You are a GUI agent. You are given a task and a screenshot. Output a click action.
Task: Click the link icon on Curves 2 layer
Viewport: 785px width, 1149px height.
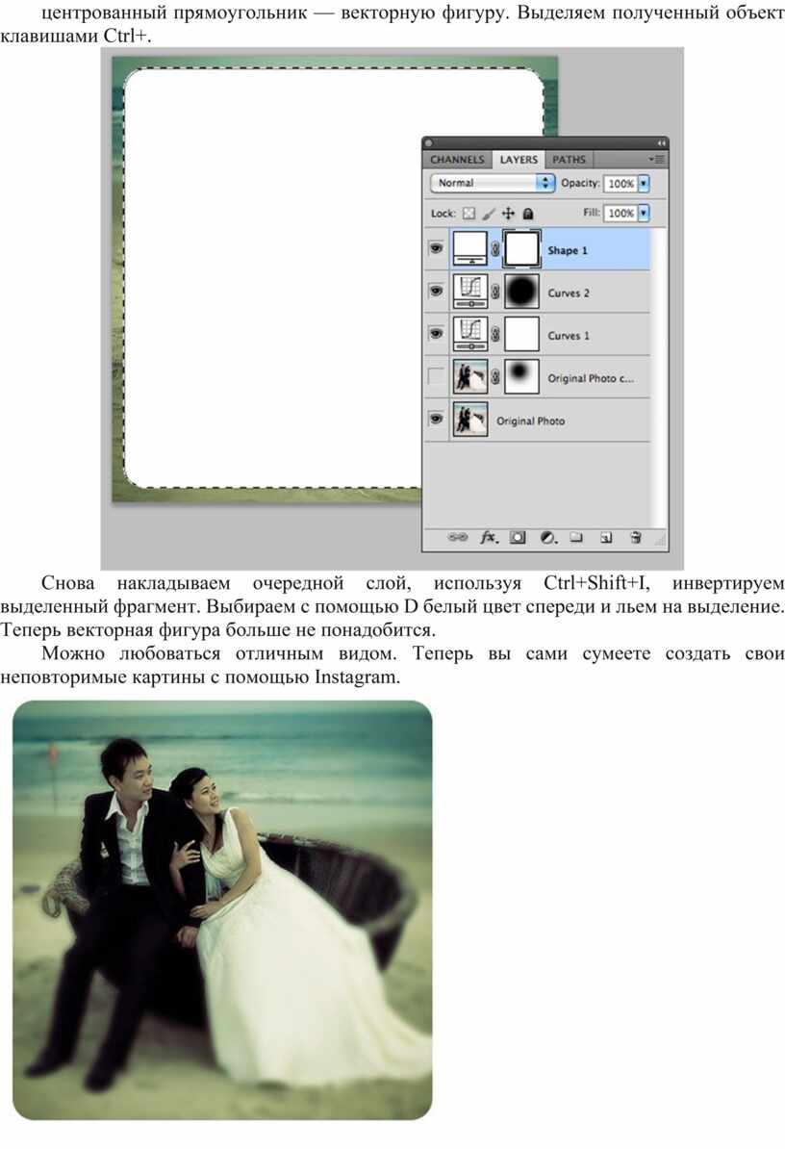[495, 292]
